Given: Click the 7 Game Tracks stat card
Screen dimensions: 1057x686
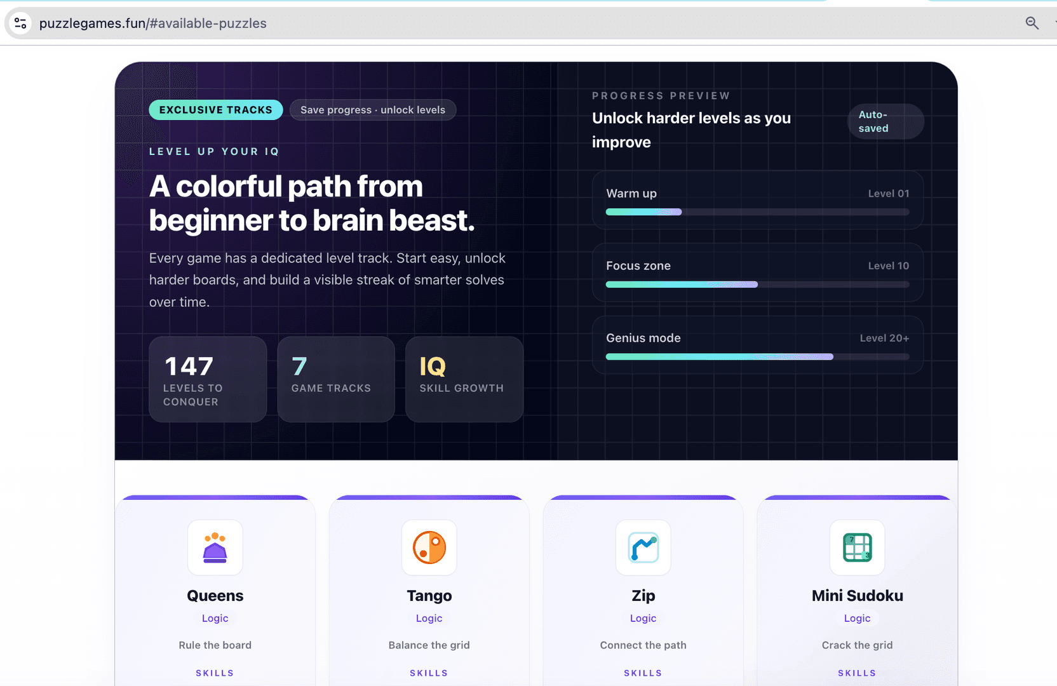Looking at the screenshot, I should 336,379.
